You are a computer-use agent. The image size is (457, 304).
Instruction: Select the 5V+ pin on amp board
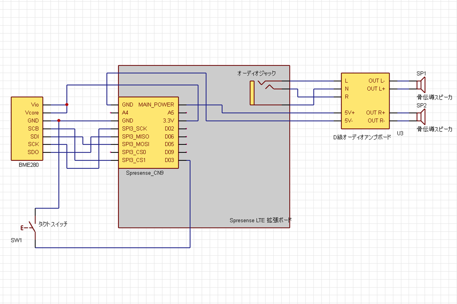(350, 113)
